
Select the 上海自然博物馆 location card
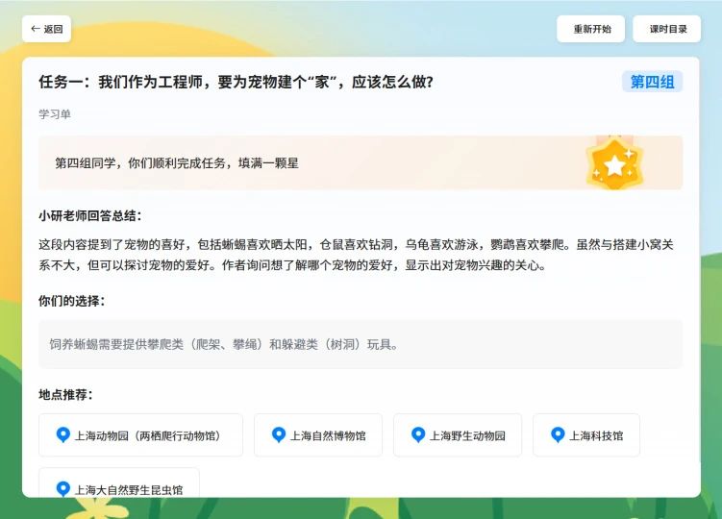pyautogui.click(x=318, y=435)
